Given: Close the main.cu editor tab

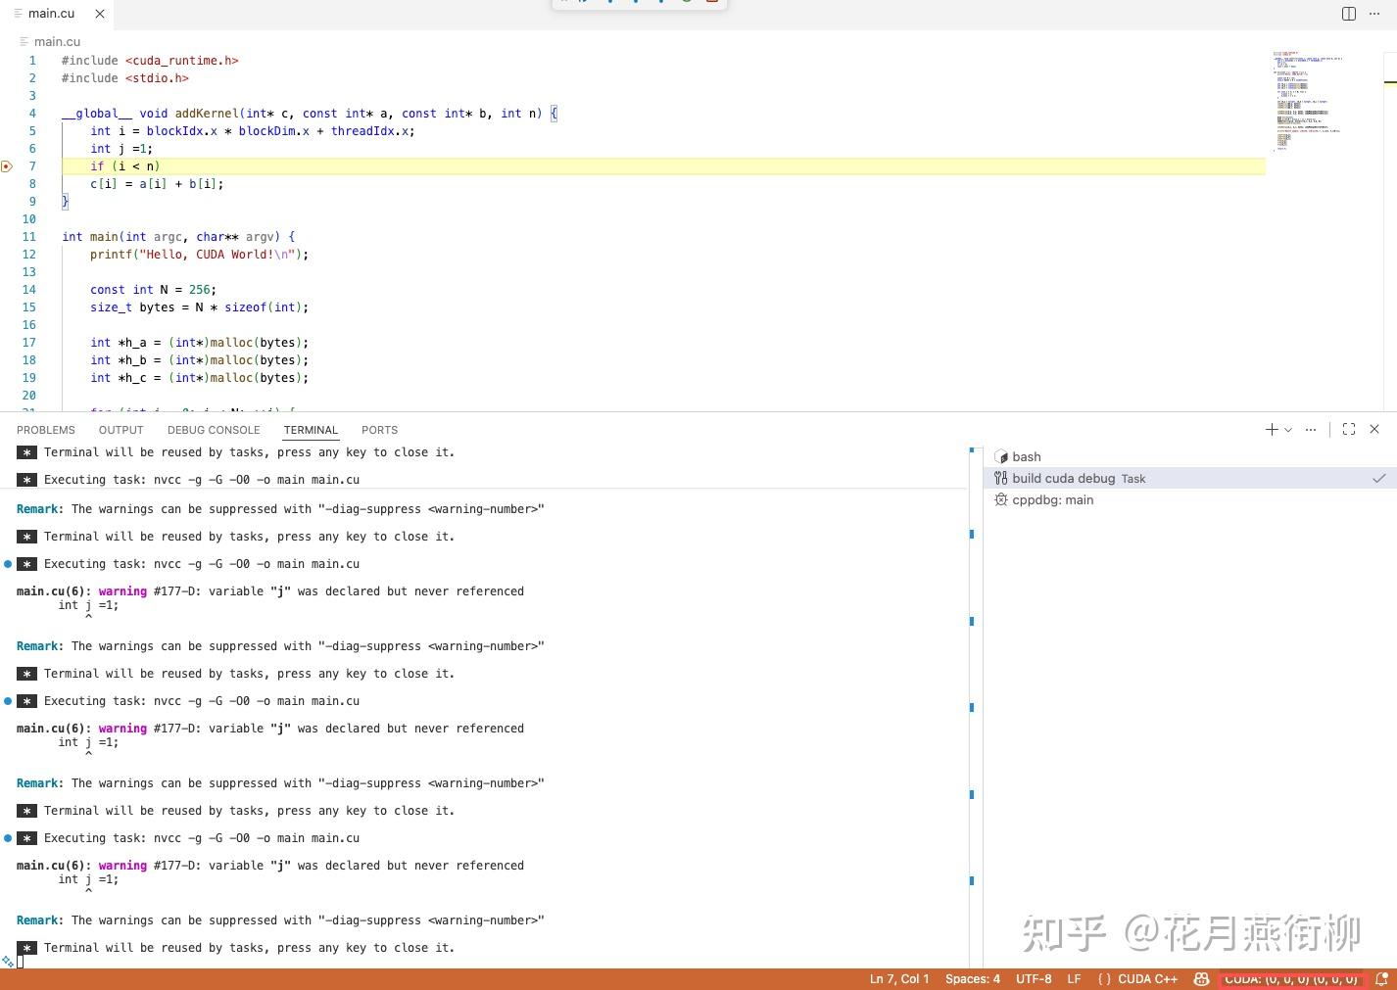Looking at the screenshot, I should pyautogui.click(x=100, y=14).
